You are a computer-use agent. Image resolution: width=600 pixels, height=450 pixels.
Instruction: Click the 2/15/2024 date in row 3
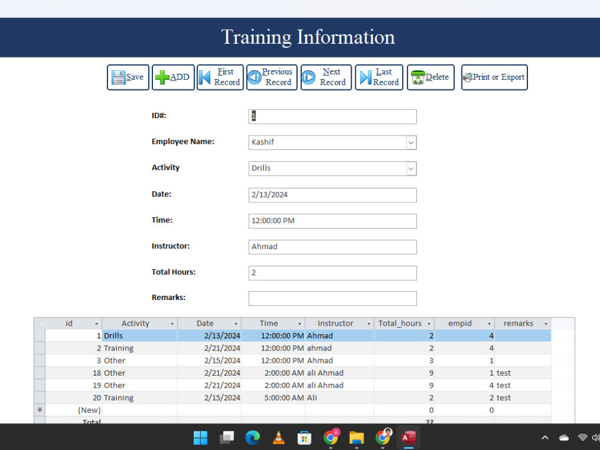(209, 361)
